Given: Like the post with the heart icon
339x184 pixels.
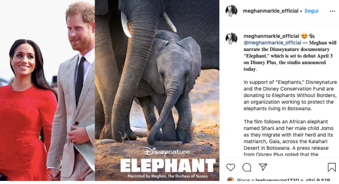Looking at the screenshot, I should 231,167.
